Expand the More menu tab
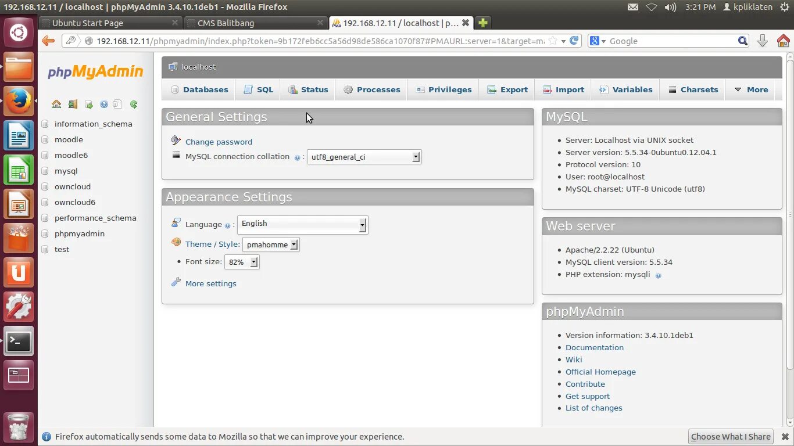794x446 pixels. point(751,89)
